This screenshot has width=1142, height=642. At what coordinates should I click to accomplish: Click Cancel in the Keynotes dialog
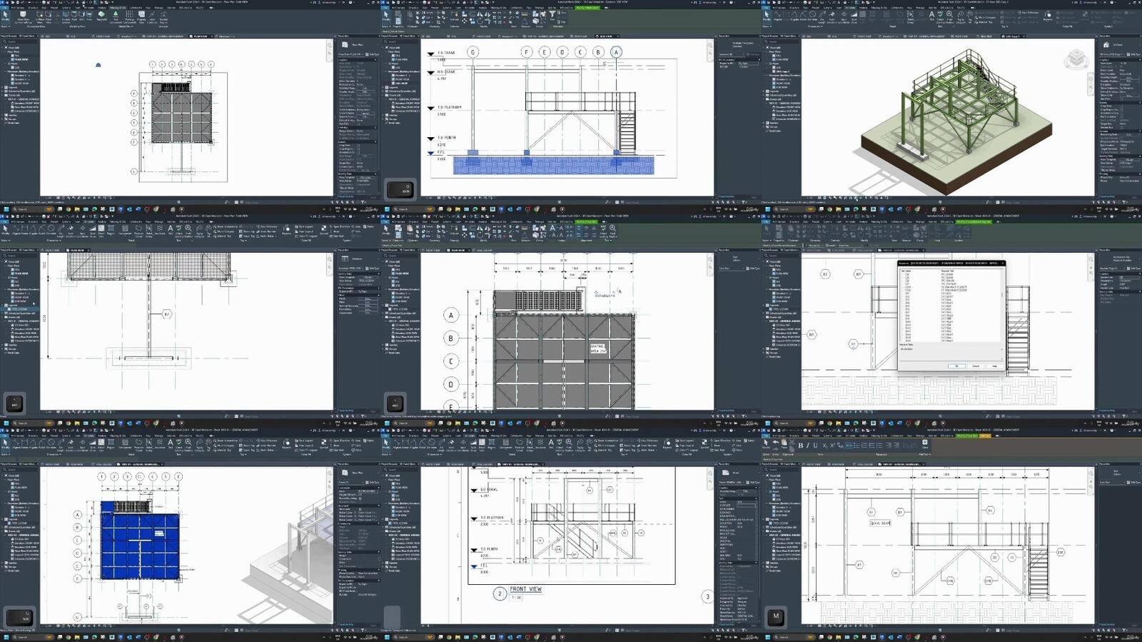(x=976, y=366)
